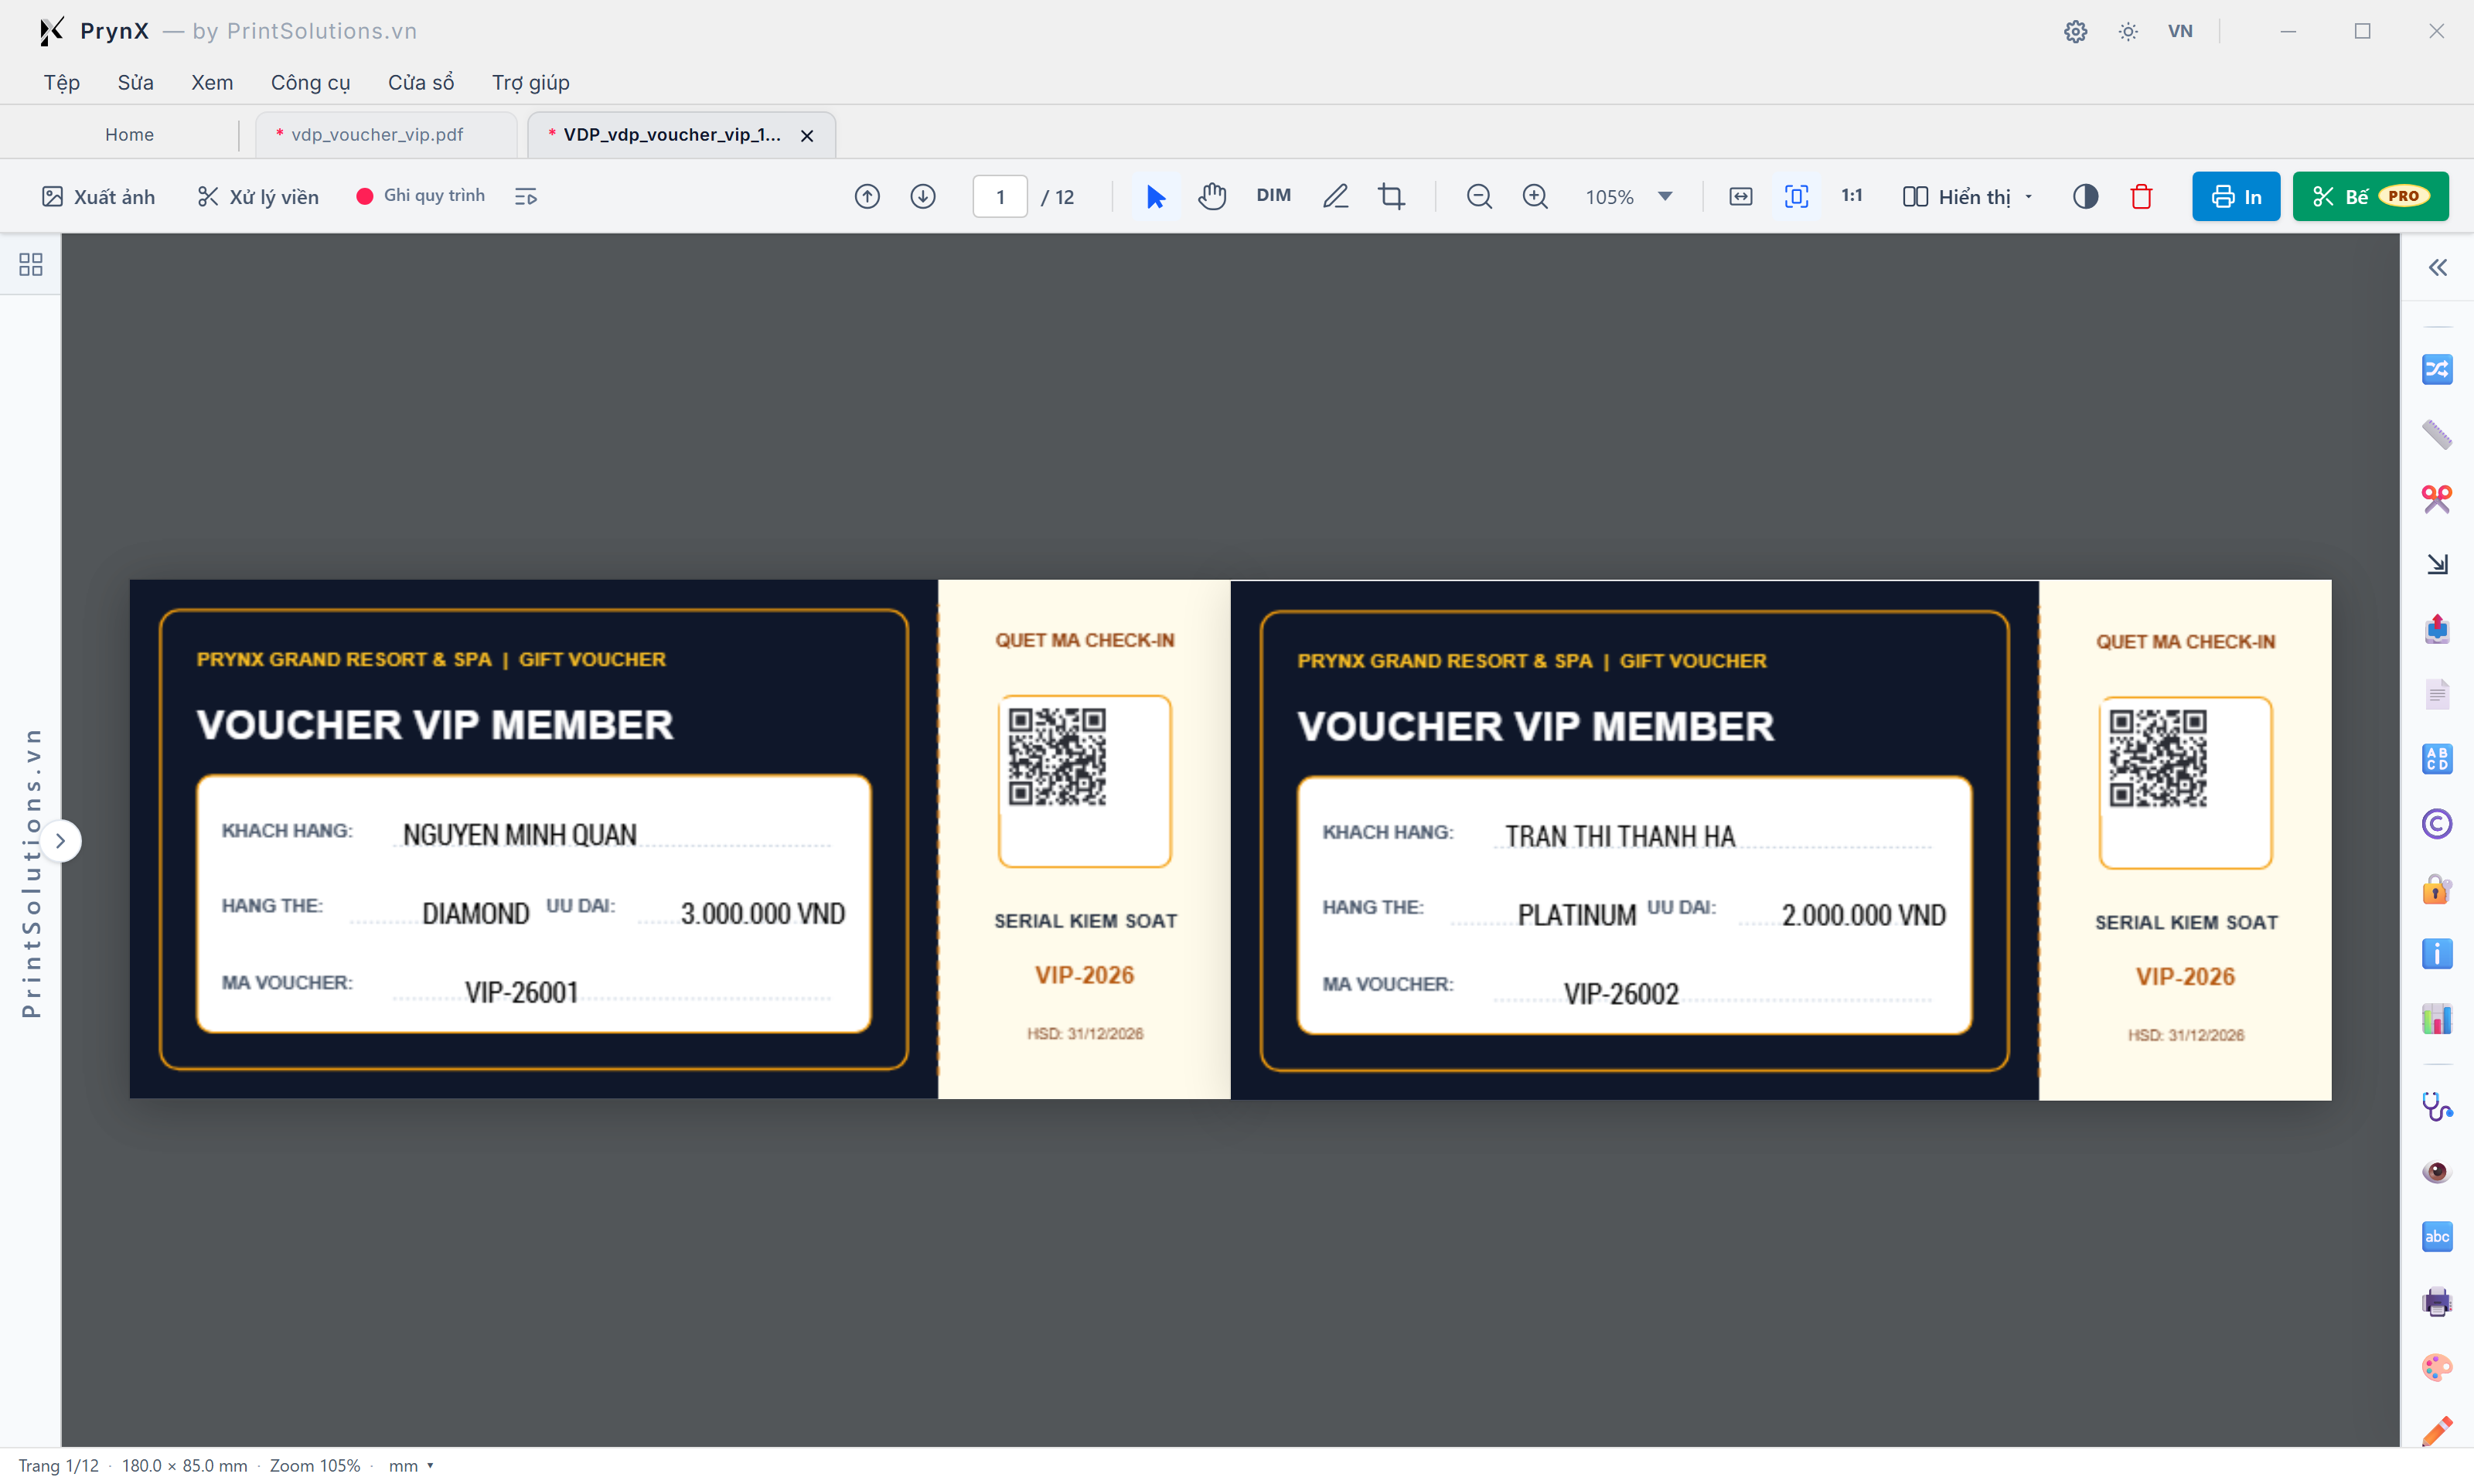Viewport: 2474px width, 1484px height.
Task: Zoom out with minus magnifier
Action: click(x=1479, y=197)
